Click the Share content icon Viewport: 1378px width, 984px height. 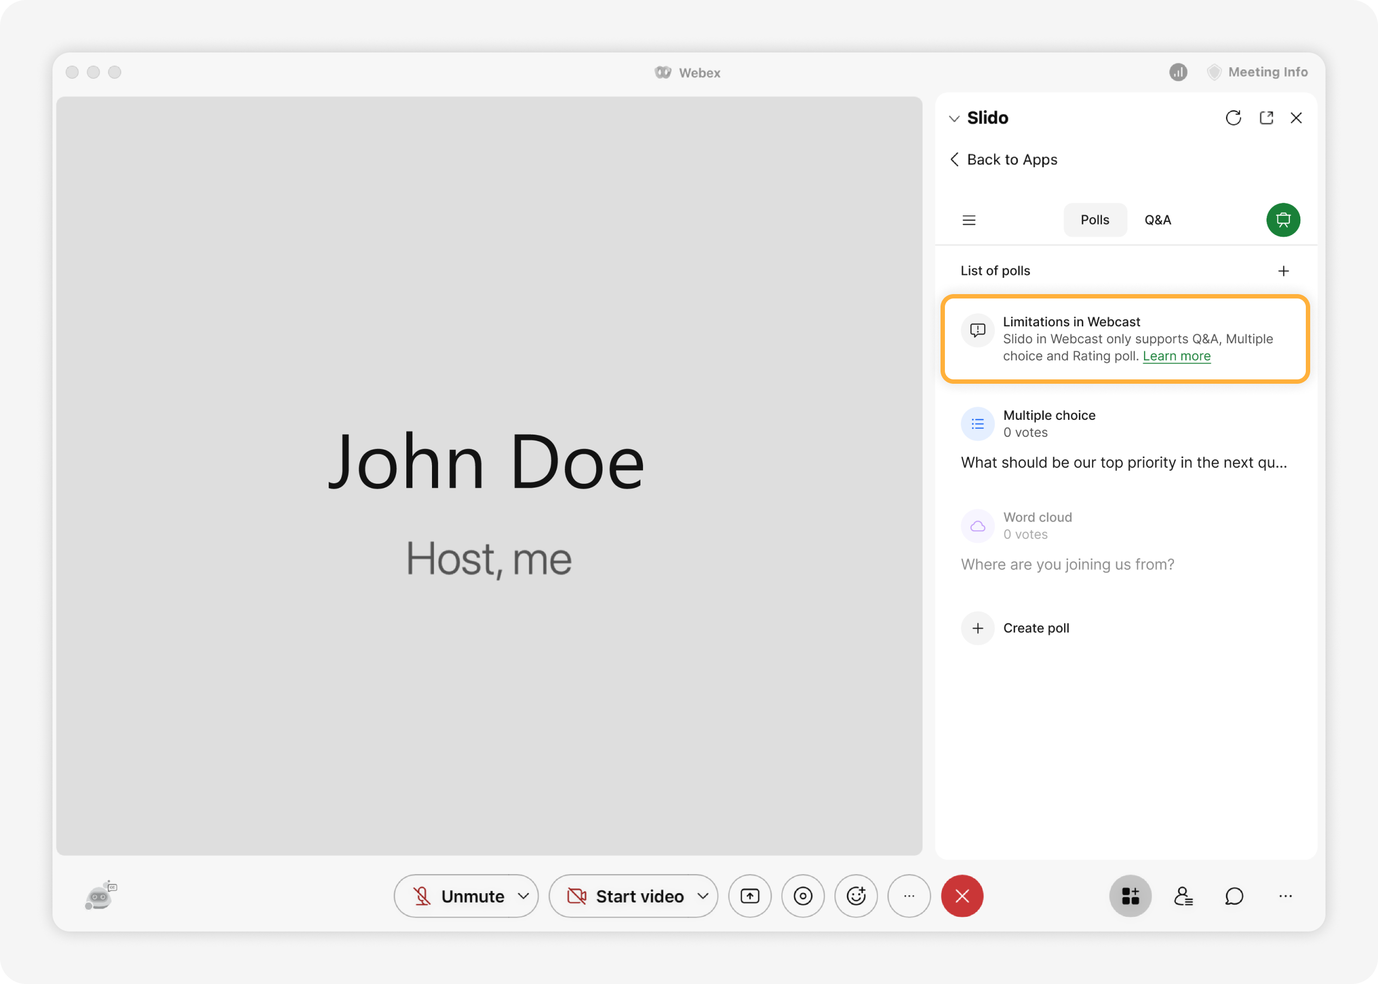[x=750, y=896]
